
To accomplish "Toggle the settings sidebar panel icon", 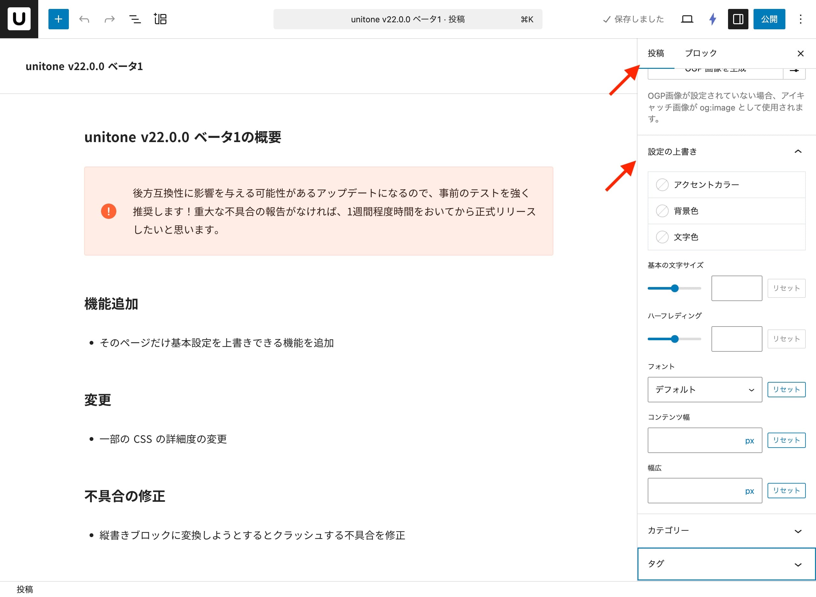I will tap(738, 19).
